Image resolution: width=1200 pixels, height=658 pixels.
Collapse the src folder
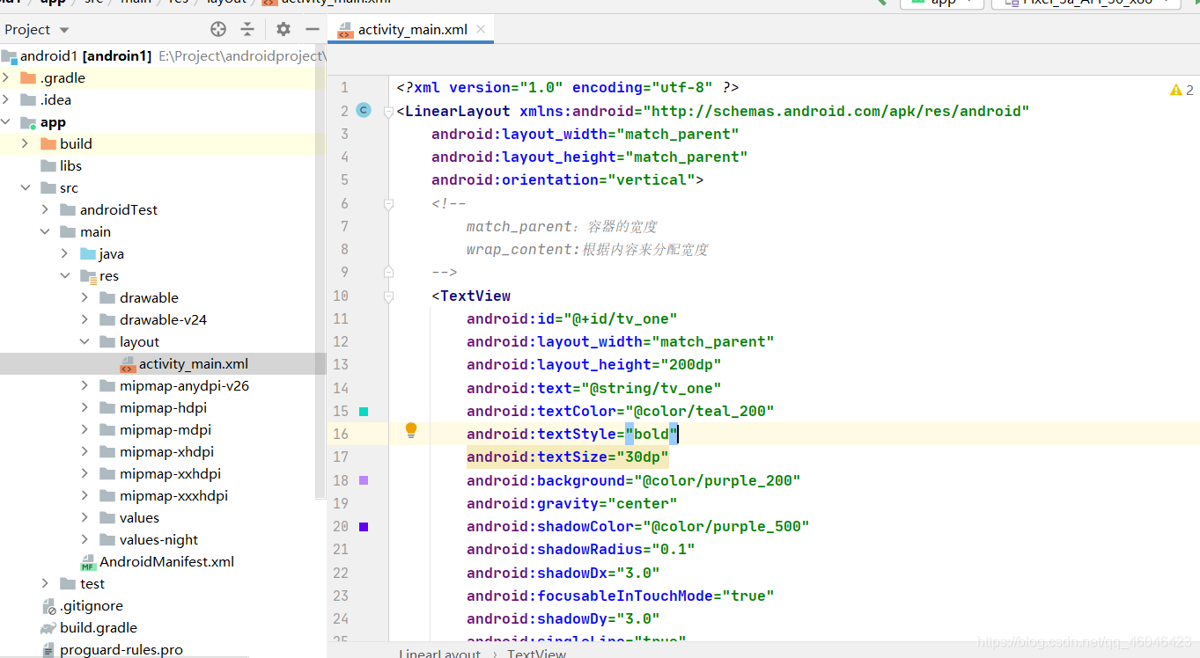pyautogui.click(x=26, y=187)
